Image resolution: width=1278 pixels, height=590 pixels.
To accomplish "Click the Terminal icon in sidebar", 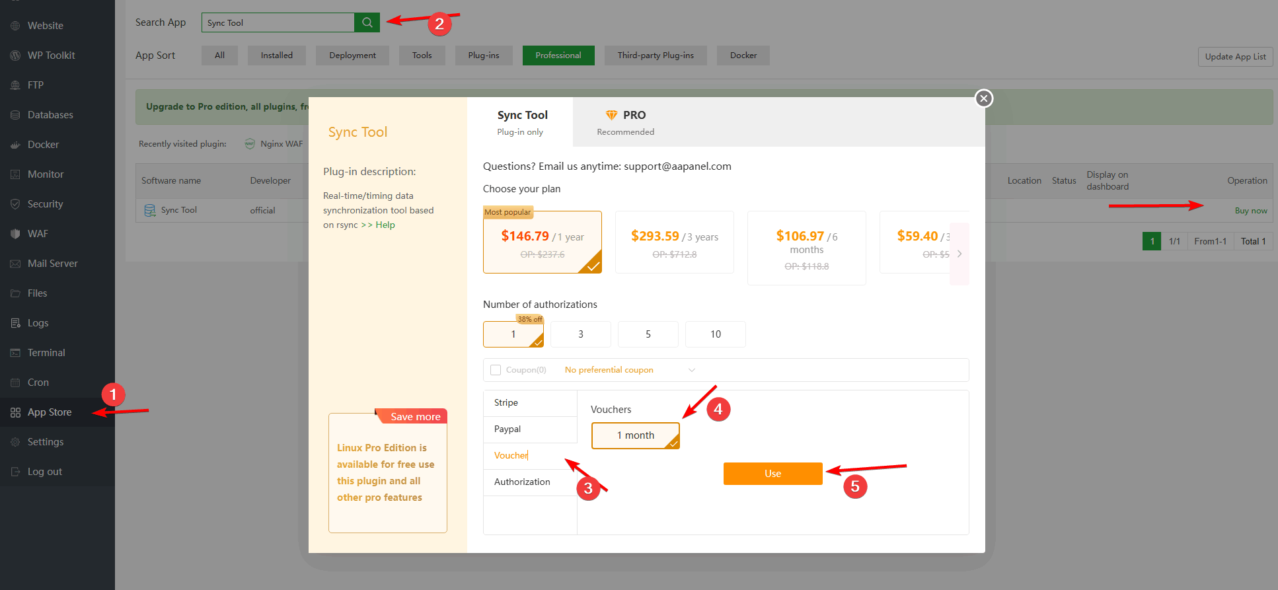I will (x=15, y=353).
